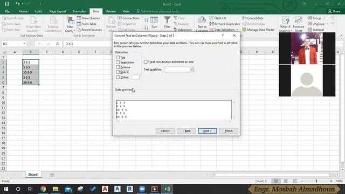Open the View ribbon tab
This screenshot has height=194, width=345.
coord(126,11)
